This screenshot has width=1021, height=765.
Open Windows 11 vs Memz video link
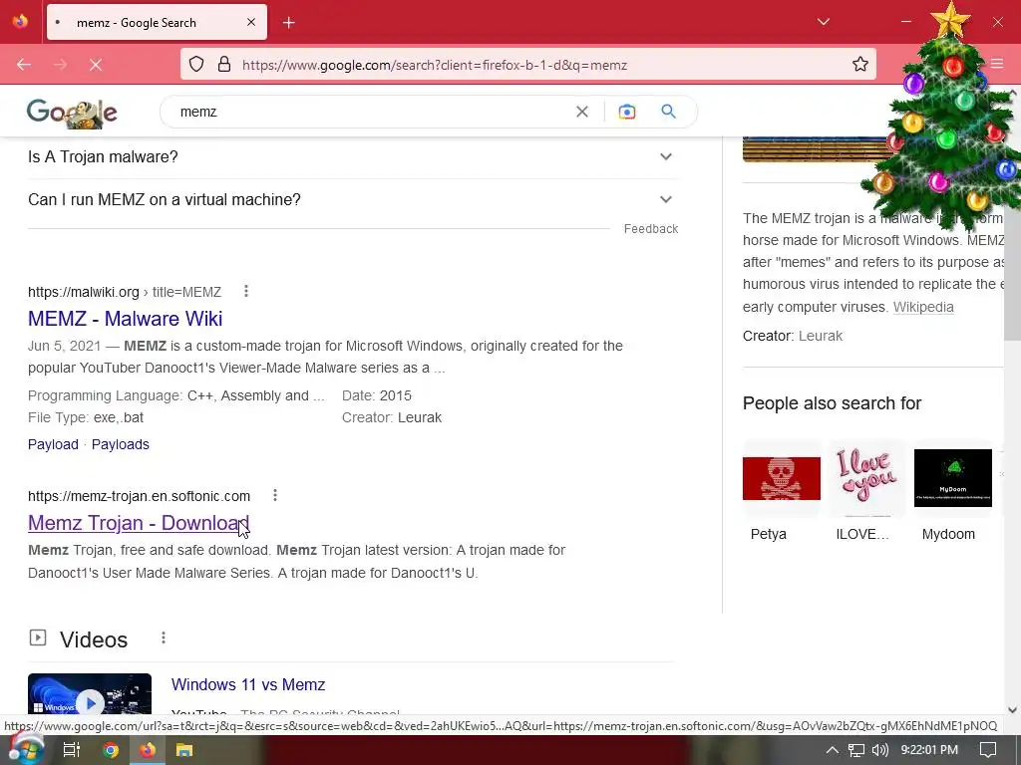coord(248,684)
